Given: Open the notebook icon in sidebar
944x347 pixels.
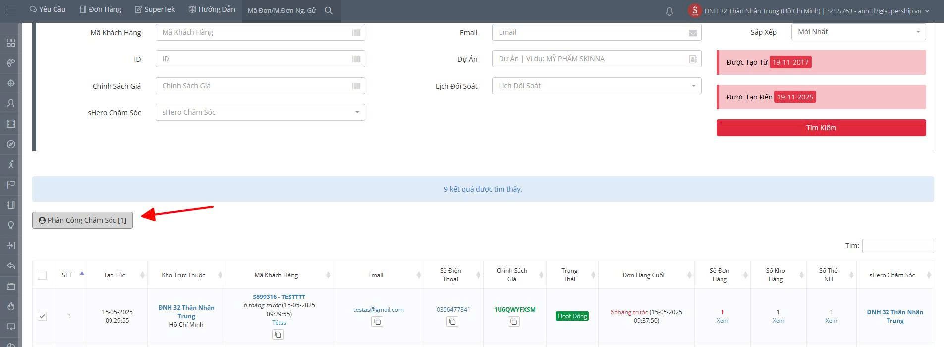Looking at the screenshot, I should point(11,205).
